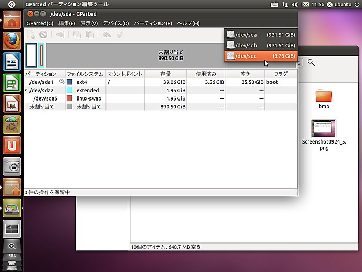Image resolution: width=362 pixels, height=272 pixels.
Task: Open Home Folder from the launcher
Action: (x=12, y=20)
